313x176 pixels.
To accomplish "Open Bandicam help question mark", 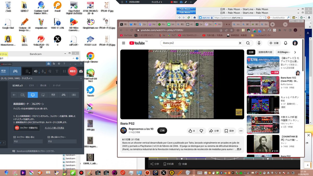I will [x=64, y=64].
